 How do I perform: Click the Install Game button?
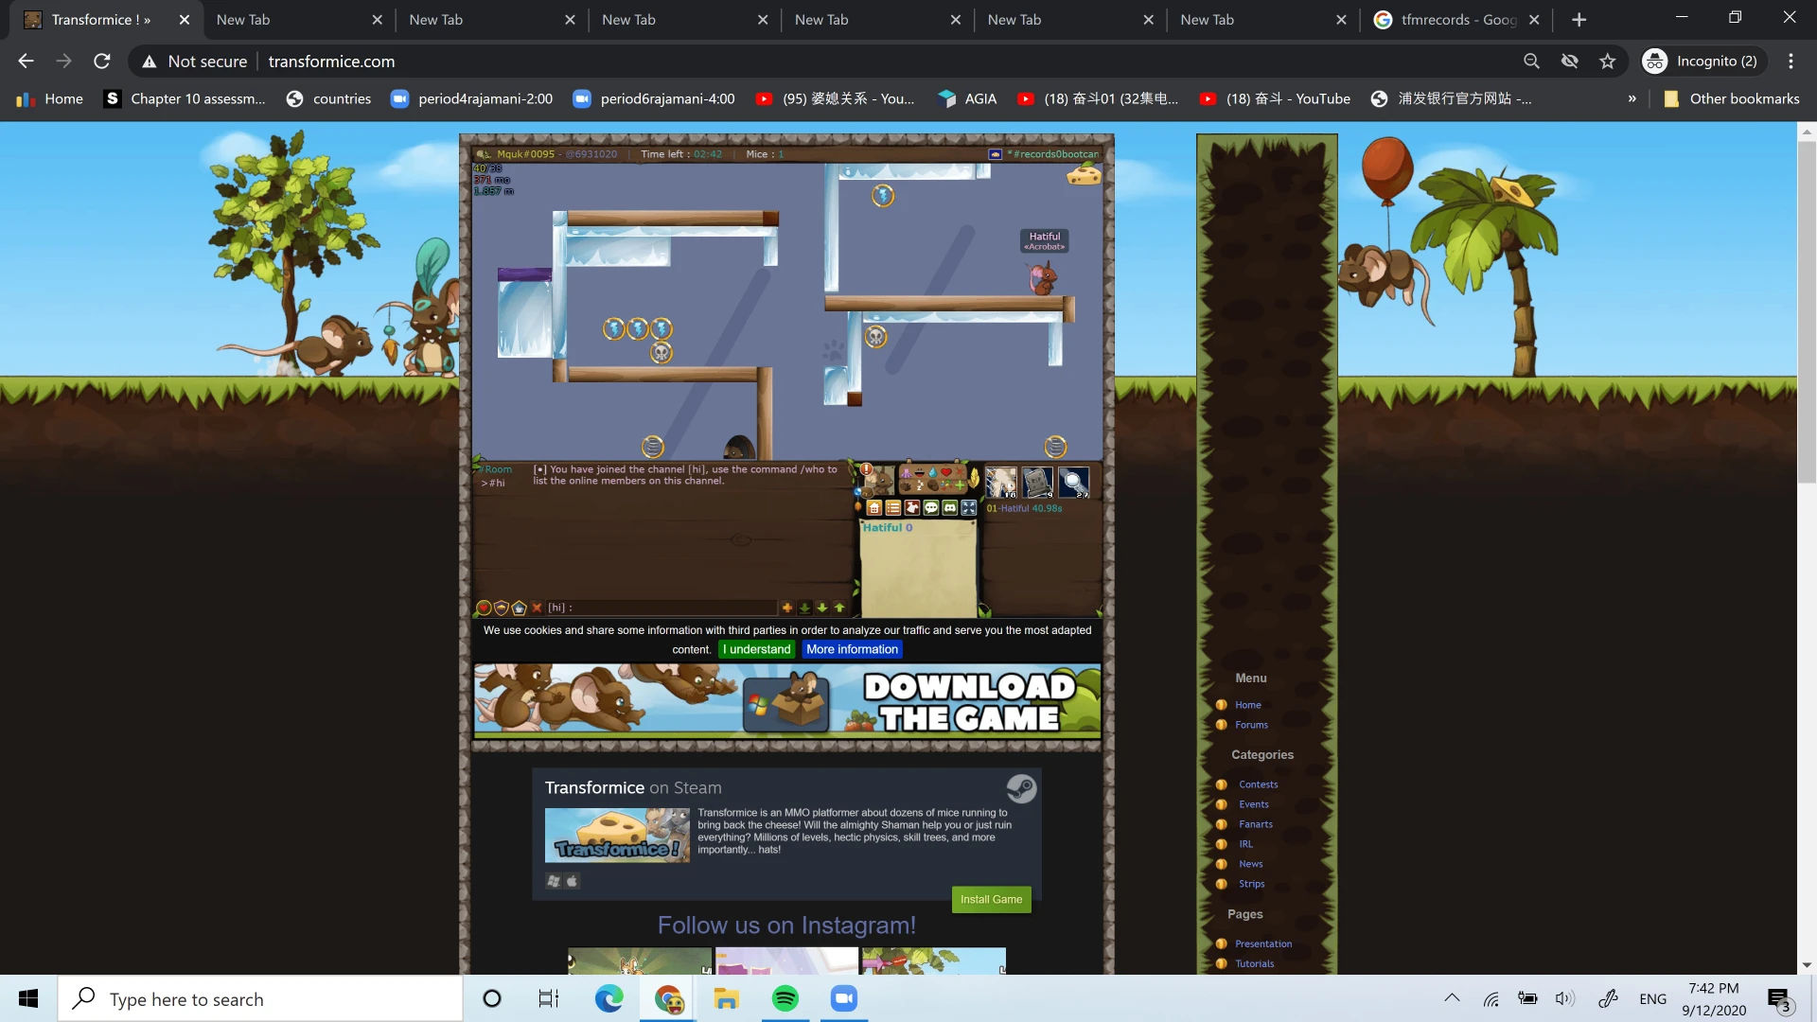[x=991, y=899]
